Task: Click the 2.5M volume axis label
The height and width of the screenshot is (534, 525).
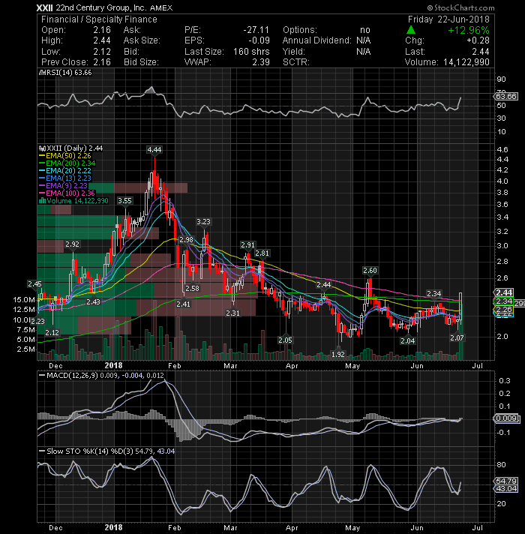Action: click(25, 349)
